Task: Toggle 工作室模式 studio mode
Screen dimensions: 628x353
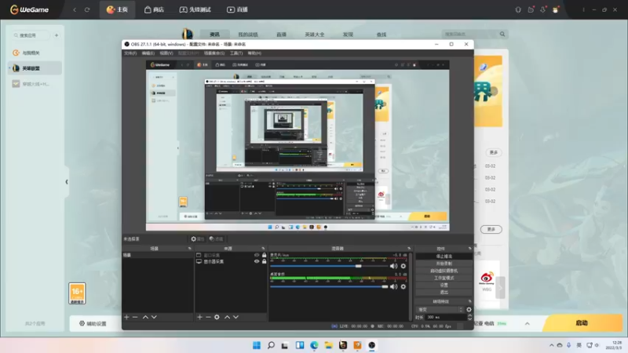Action: tap(444, 278)
